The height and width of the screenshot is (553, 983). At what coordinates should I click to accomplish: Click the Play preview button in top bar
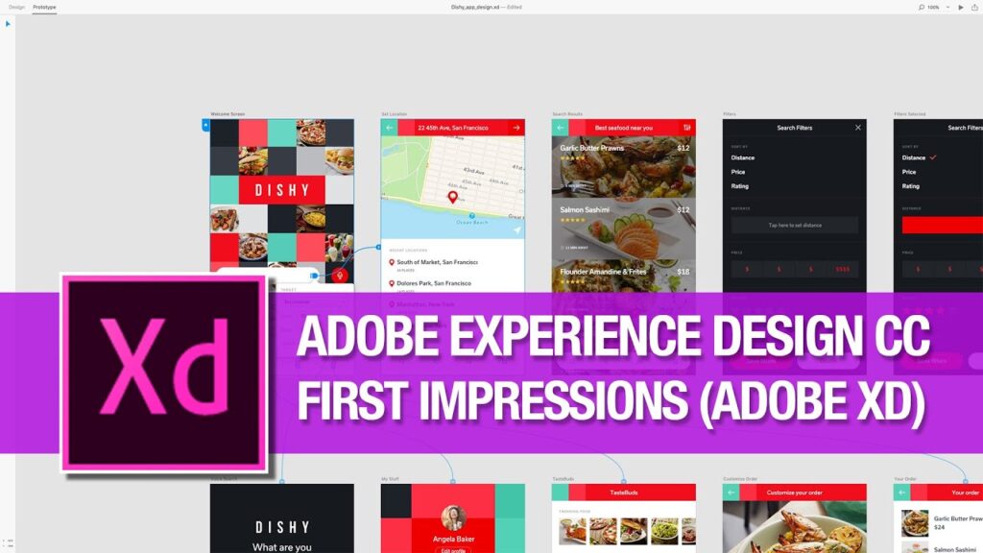(x=961, y=7)
